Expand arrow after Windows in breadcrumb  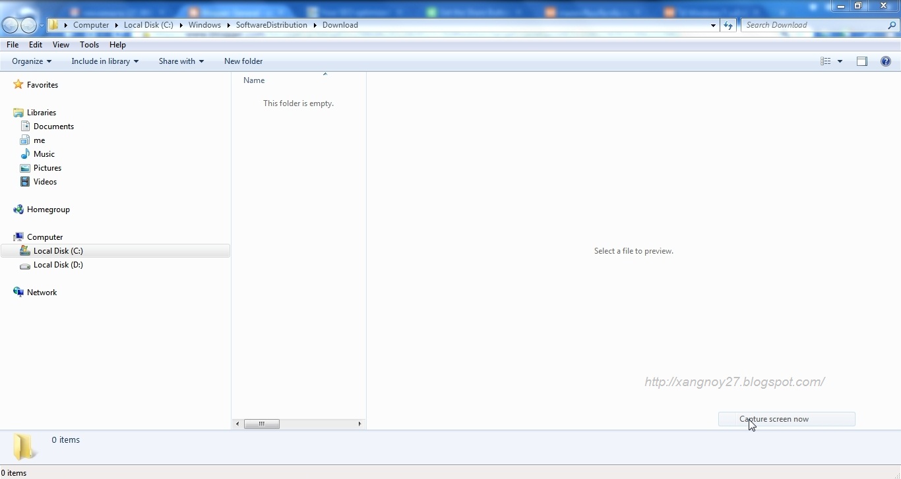[x=229, y=25]
